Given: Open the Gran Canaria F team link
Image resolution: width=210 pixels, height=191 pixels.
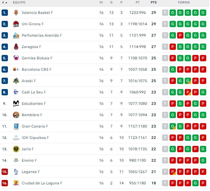Looking at the screenshot, I should click(x=35, y=126).
